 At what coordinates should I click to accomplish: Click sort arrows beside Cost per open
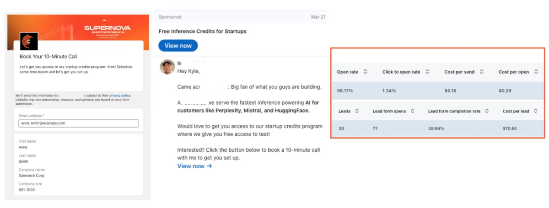point(536,72)
